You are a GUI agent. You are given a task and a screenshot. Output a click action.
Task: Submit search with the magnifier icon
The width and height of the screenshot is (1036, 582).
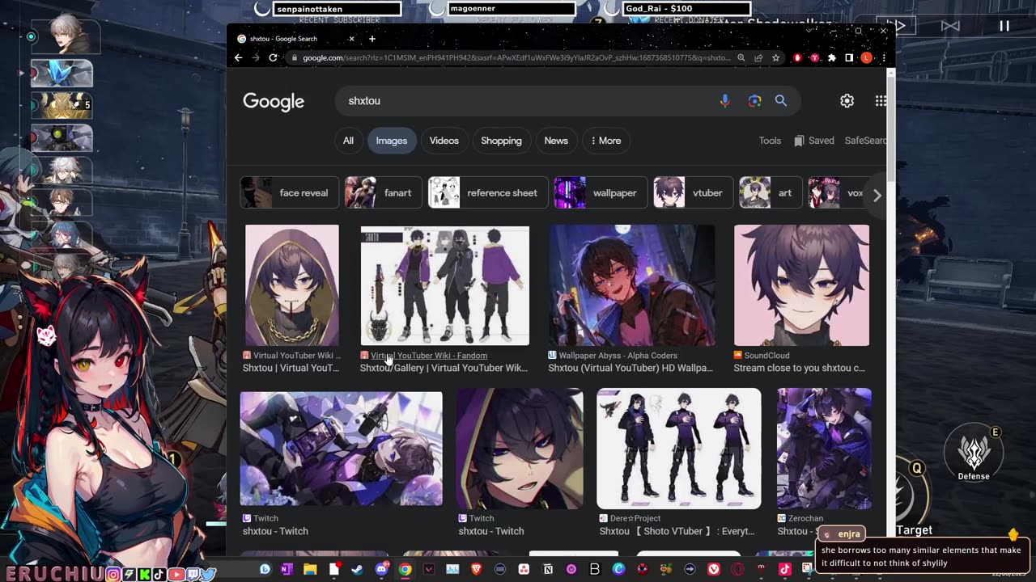pos(781,100)
